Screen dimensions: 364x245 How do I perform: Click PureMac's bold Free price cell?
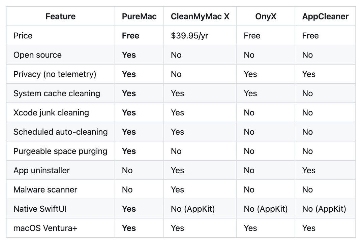point(130,36)
